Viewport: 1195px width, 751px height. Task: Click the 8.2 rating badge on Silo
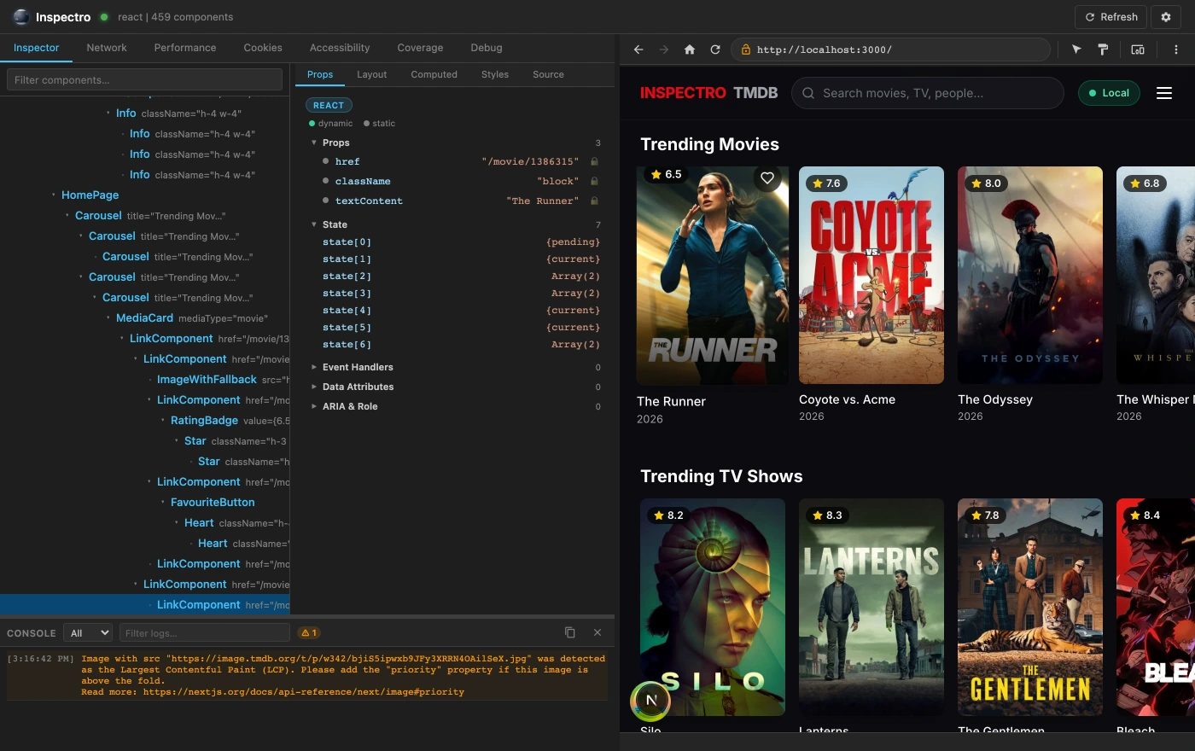pyautogui.click(x=668, y=515)
